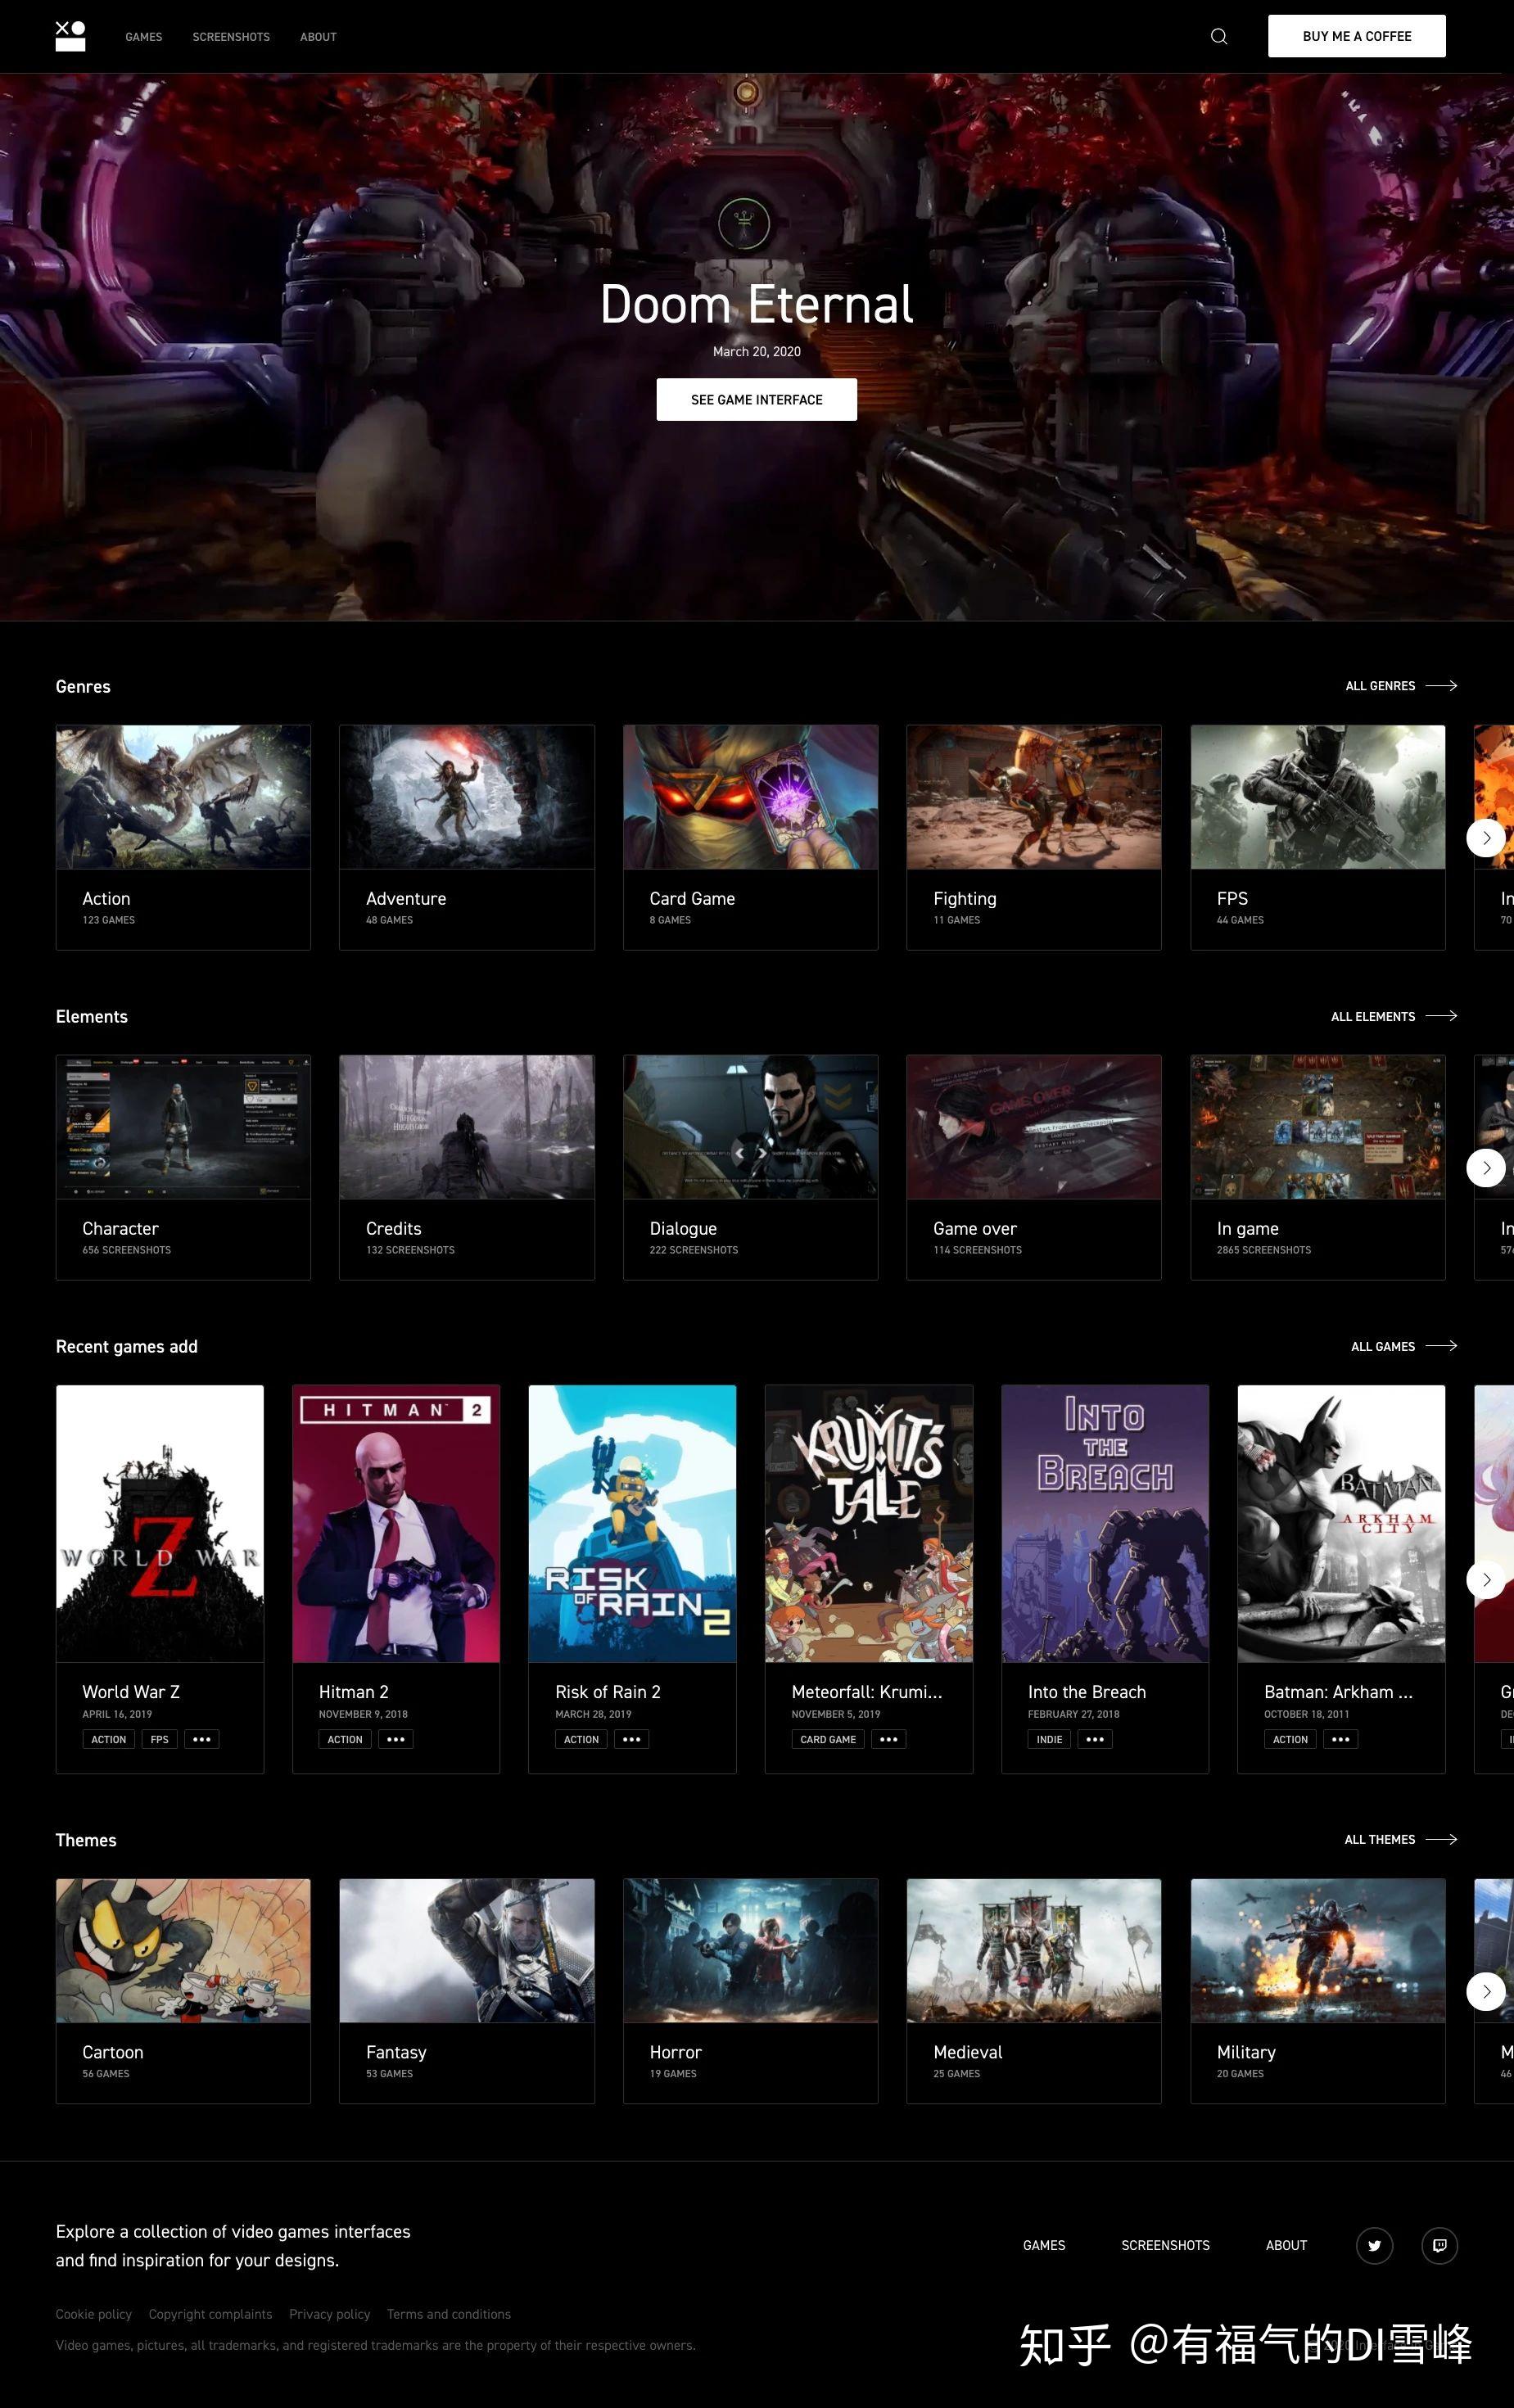Open the Copyright complaints link
This screenshot has height=2408, width=1514.
pyautogui.click(x=210, y=2314)
